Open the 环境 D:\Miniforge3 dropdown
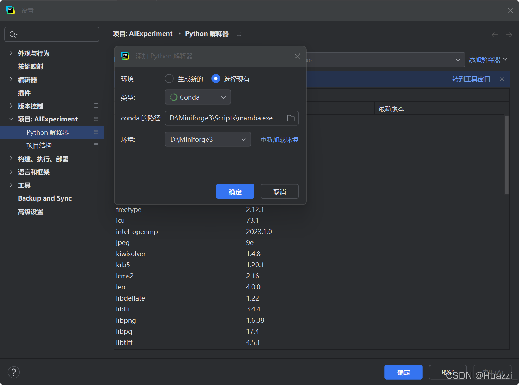The image size is (519, 385). (208, 139)
